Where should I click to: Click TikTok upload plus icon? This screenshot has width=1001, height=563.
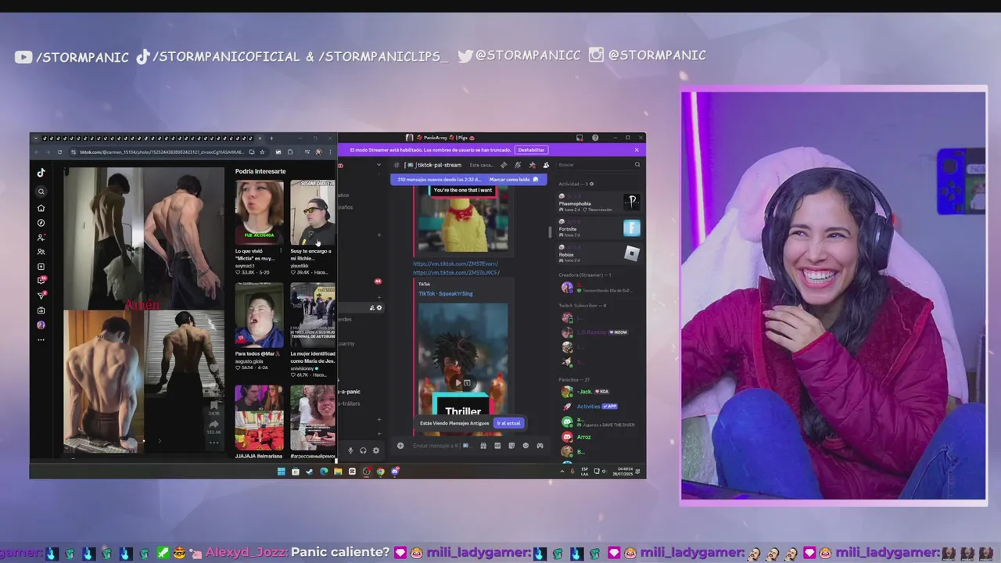point(41,267)
